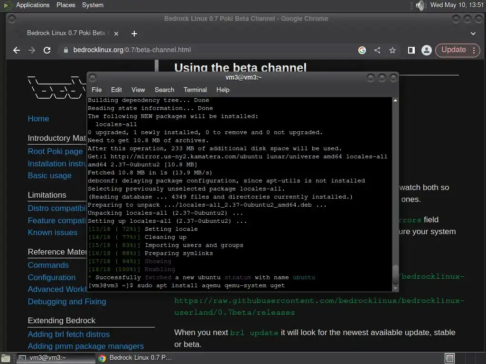Click the terminal command prompt line
The height and width of the screenshot is (364, 486).
(186, 285)
